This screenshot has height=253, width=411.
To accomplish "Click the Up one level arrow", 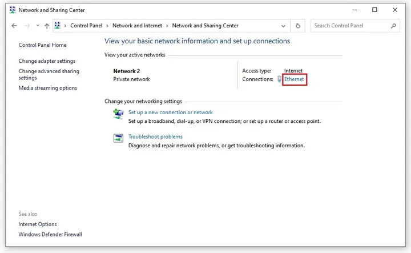I will point(47,26).
